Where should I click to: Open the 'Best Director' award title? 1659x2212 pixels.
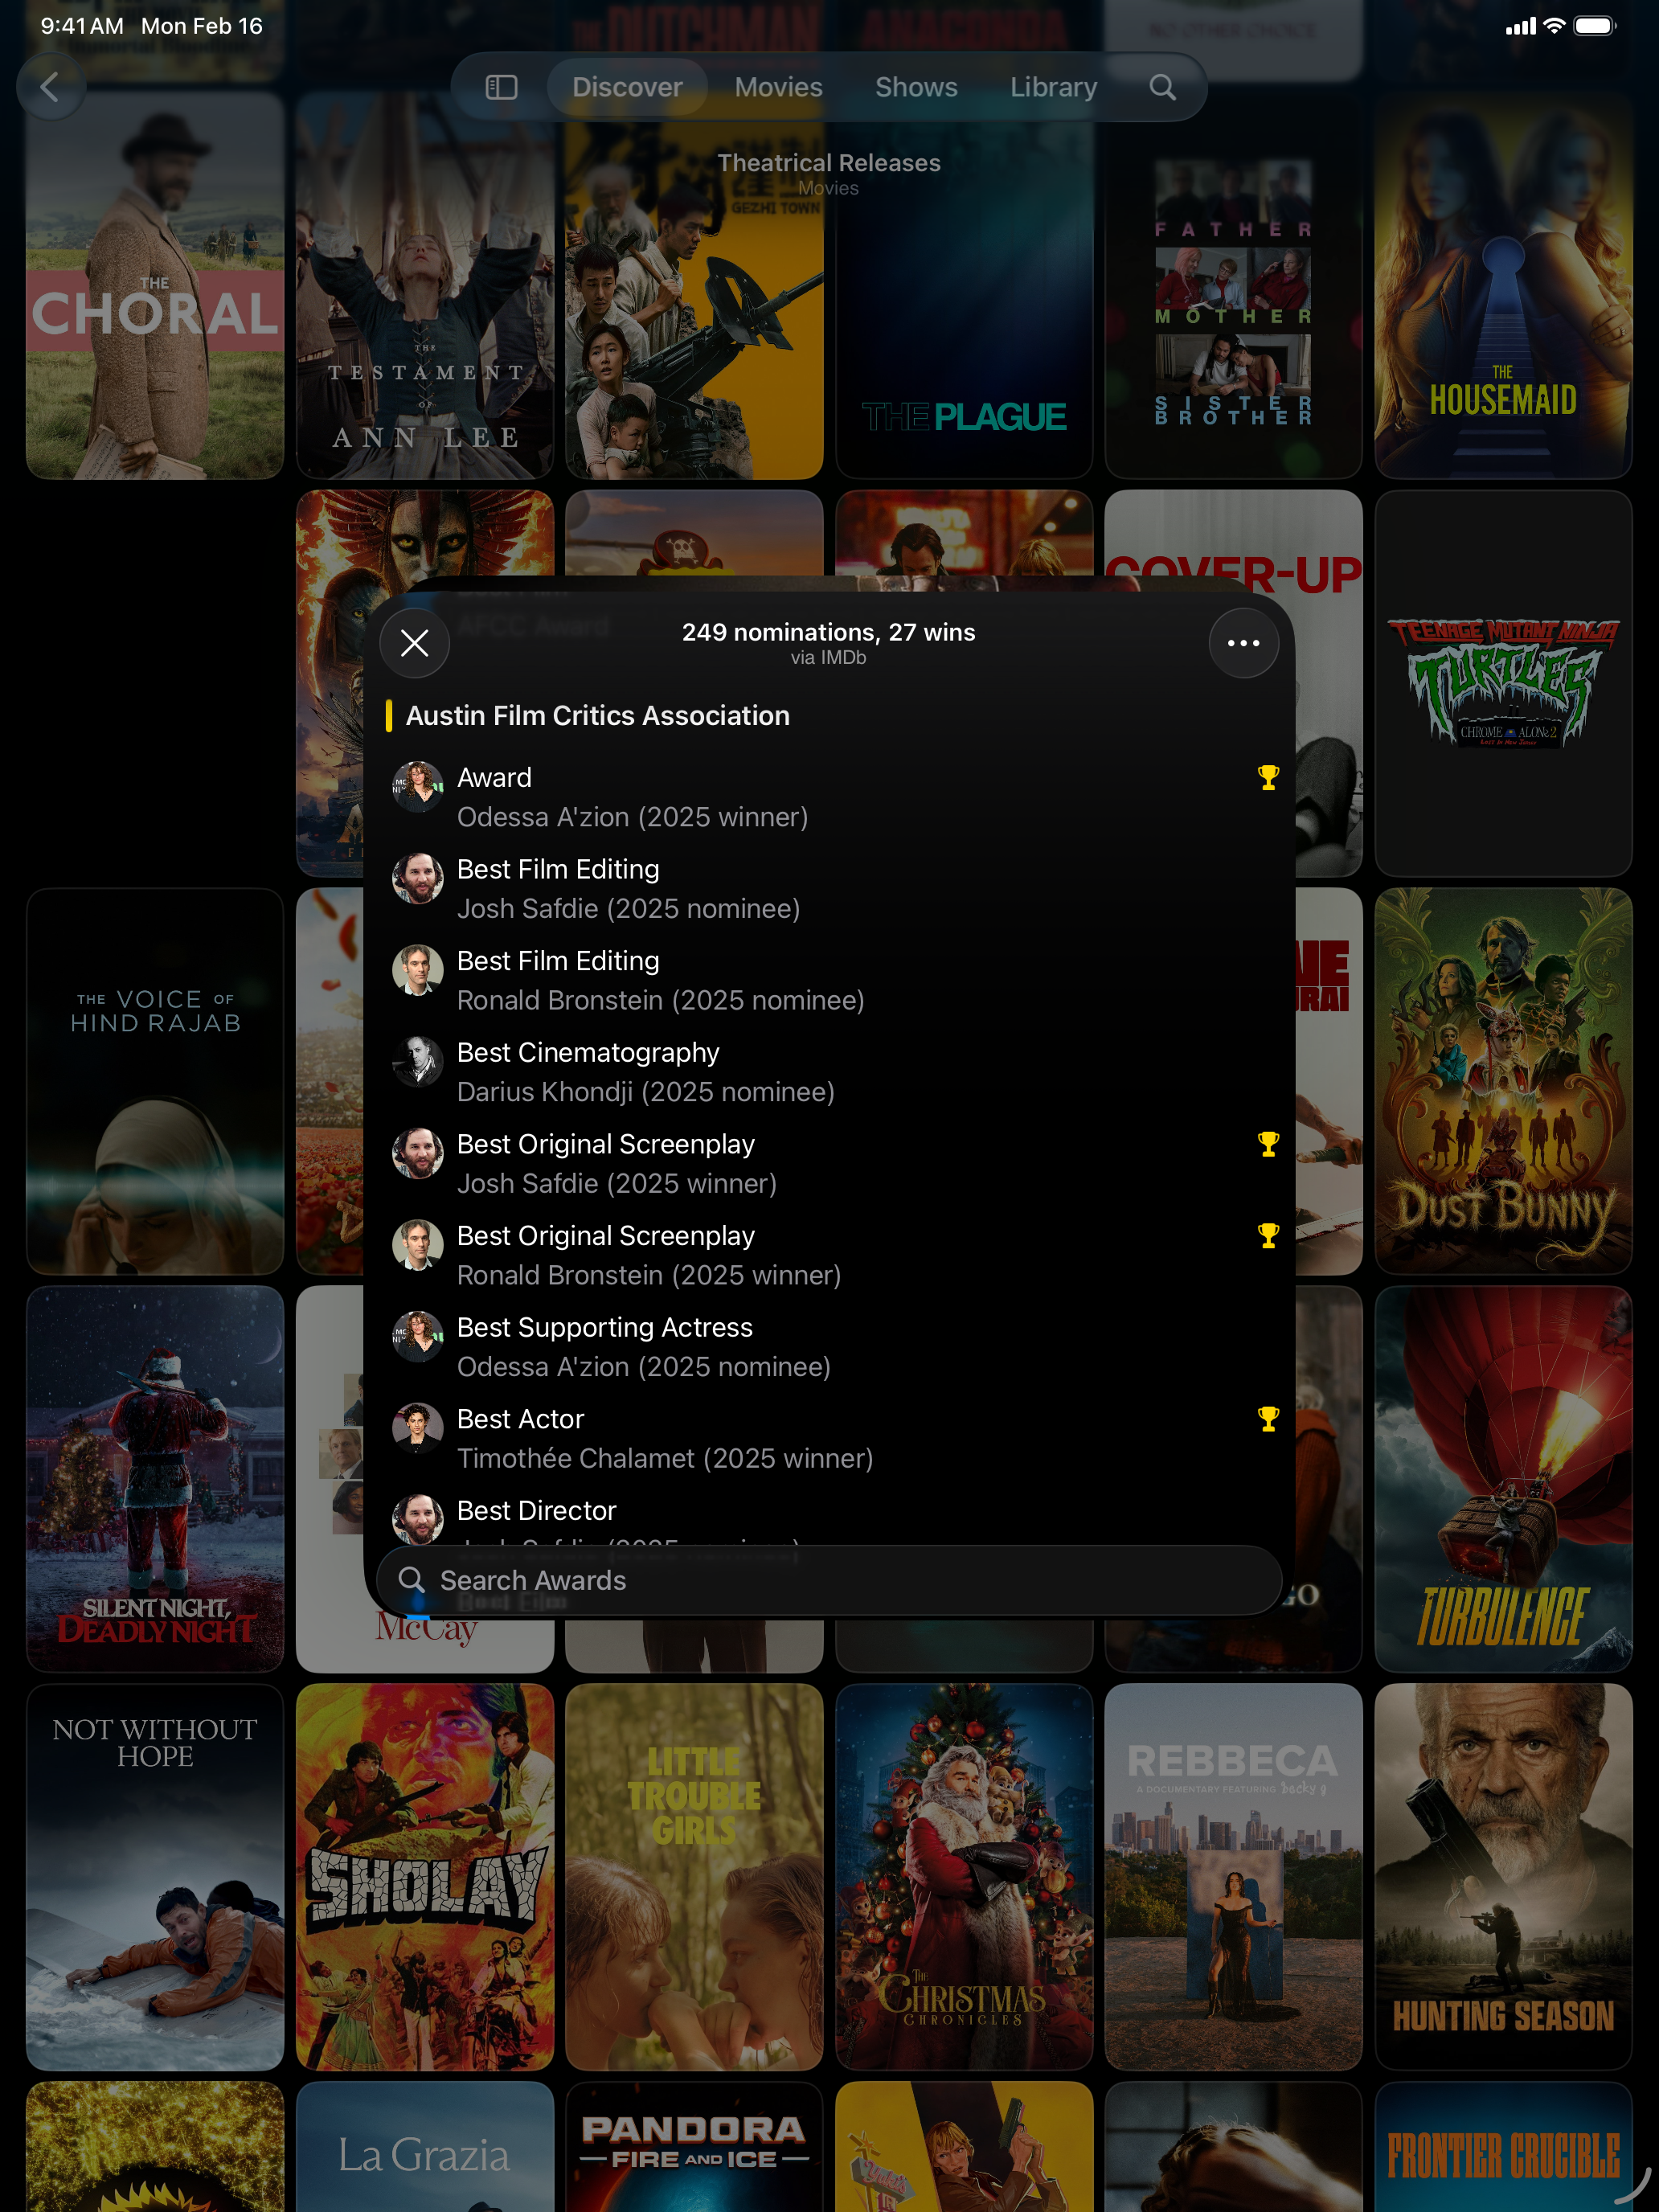pos(536,1511)
